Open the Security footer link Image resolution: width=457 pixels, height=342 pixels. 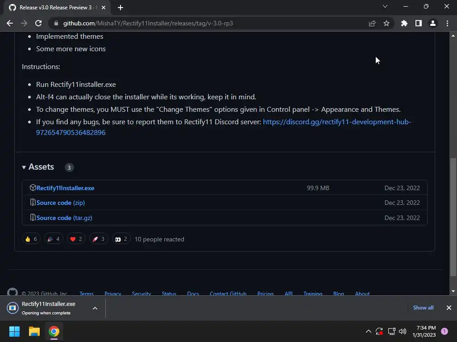[x=141, y=293]
